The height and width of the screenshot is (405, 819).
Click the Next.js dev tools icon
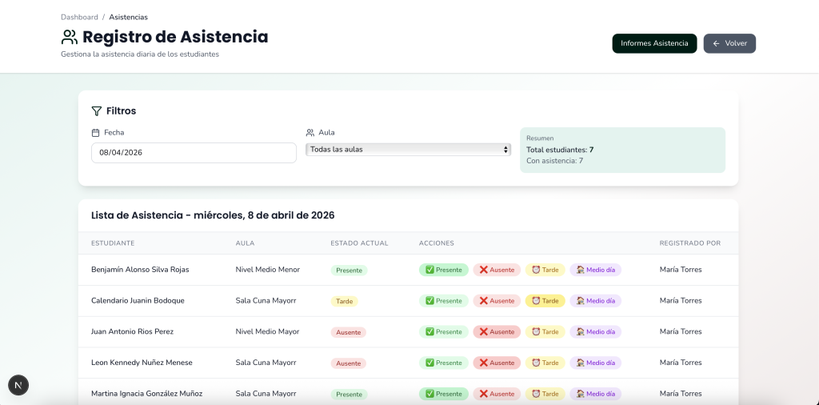pos(18,386)
